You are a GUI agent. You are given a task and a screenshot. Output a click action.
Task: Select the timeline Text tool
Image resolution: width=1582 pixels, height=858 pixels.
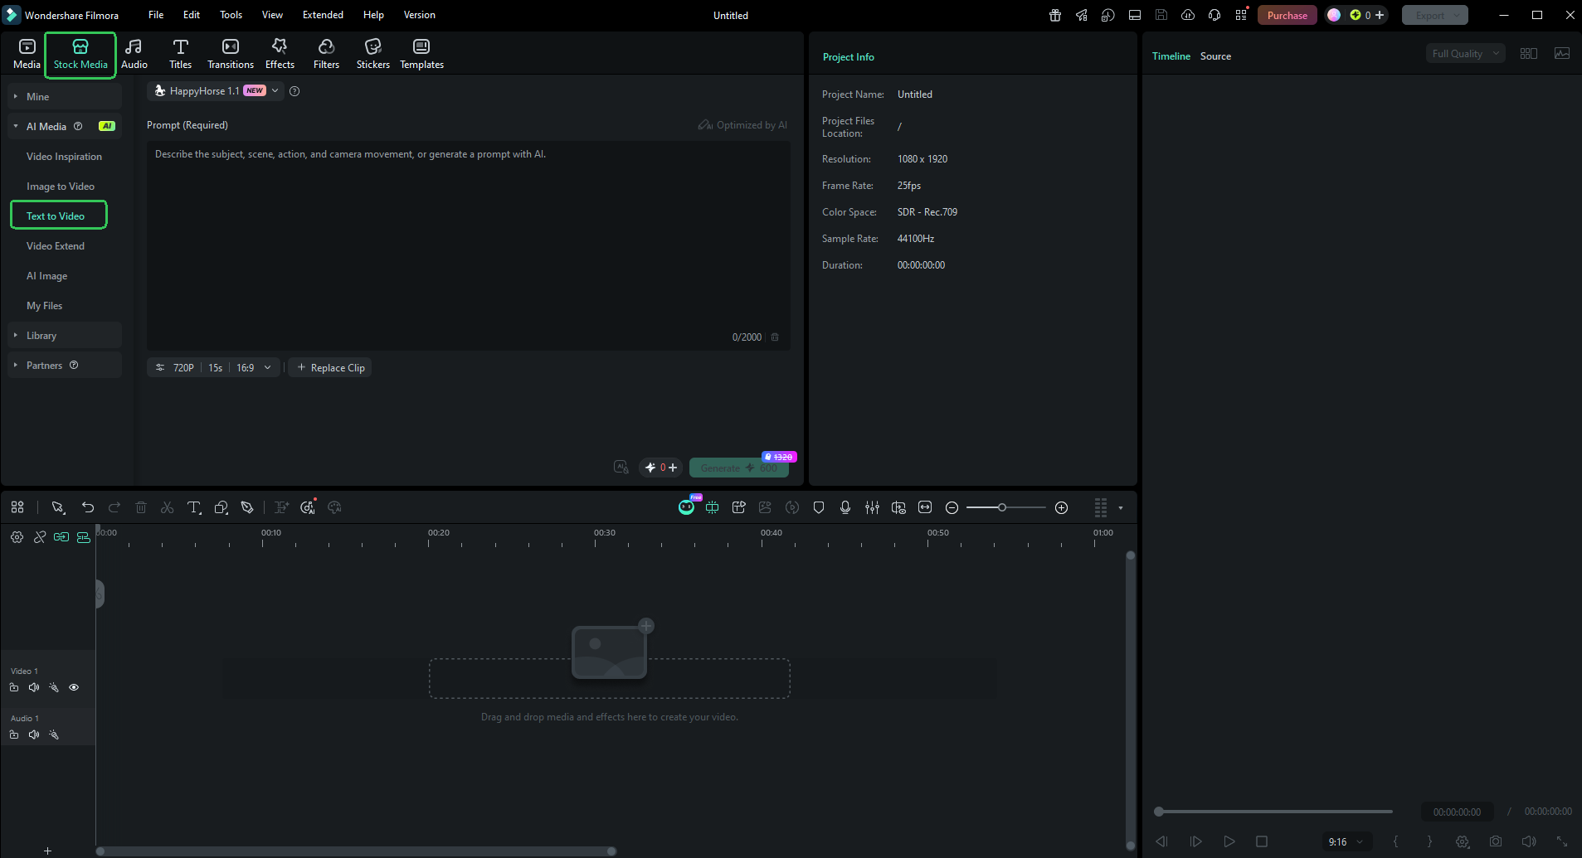pyautogui.click(x=194, y=507)
